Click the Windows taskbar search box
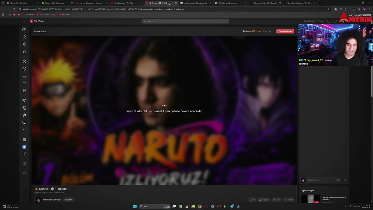 (x=155, y=206)
